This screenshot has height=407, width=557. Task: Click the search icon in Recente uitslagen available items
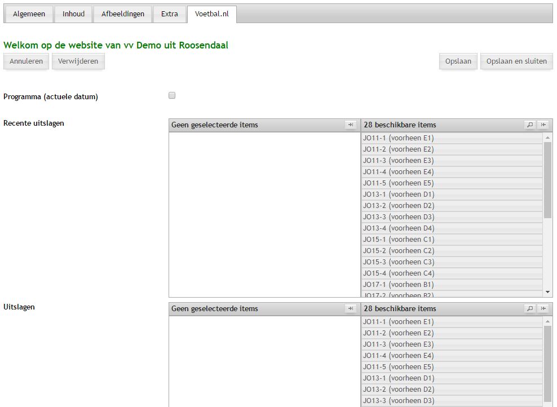pyautogui.click(x=529, y=125)
